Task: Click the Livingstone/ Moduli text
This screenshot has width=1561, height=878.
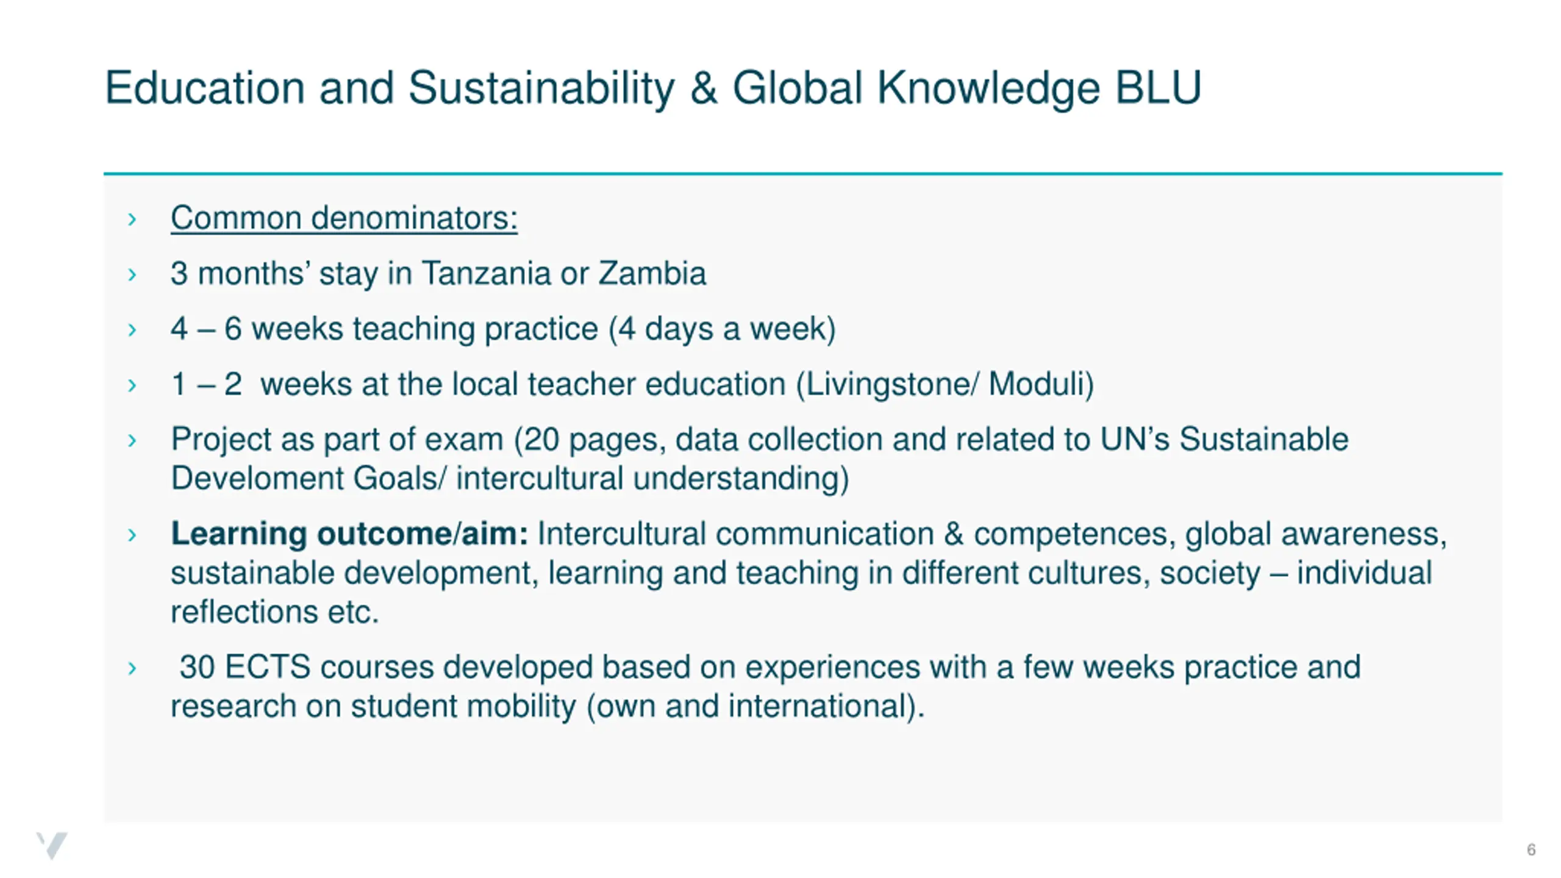Action: 945,384
